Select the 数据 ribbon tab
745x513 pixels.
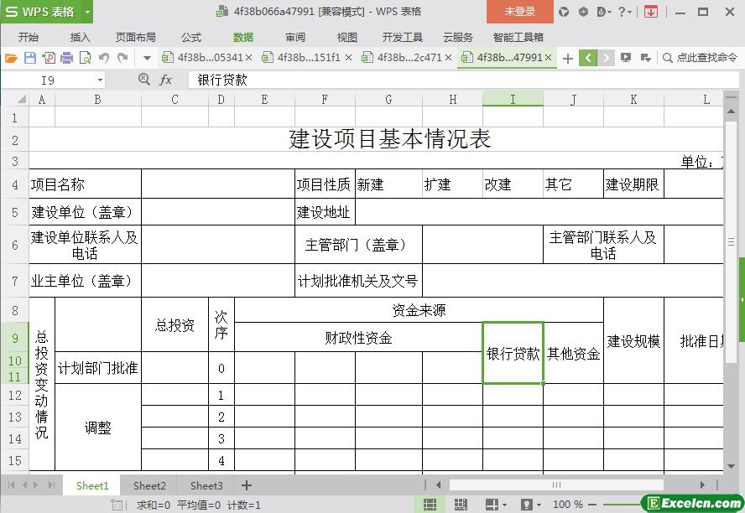coord(242,37)
